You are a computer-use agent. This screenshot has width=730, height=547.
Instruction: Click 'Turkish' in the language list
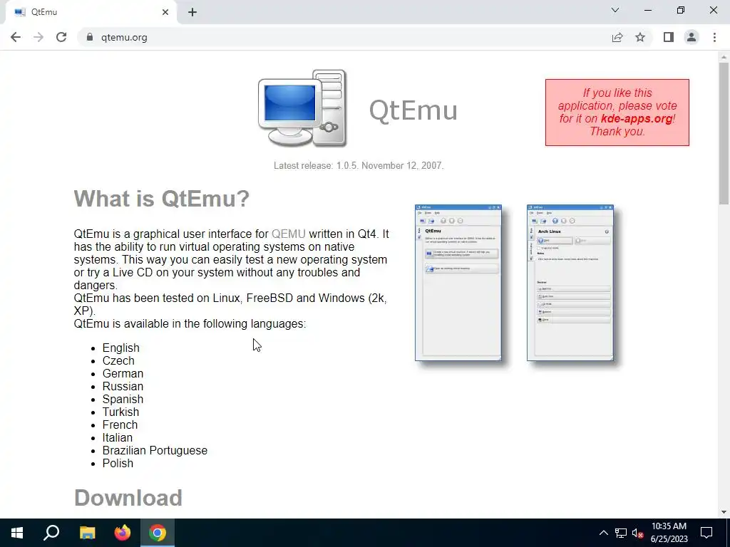[x=120, y=412]
